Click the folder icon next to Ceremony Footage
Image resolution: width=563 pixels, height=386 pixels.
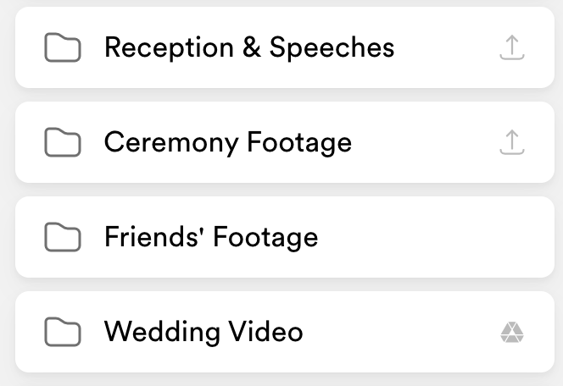pyautogui.click(x=62, y=144)
